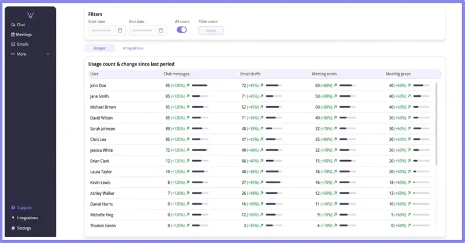The width and height of the screenshot is (465, 243).
Task: Click the Start date calendar icon
Action: coord(120,31)
